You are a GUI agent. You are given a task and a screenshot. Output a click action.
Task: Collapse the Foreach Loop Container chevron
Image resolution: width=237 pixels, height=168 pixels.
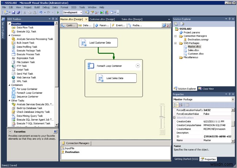138,66
